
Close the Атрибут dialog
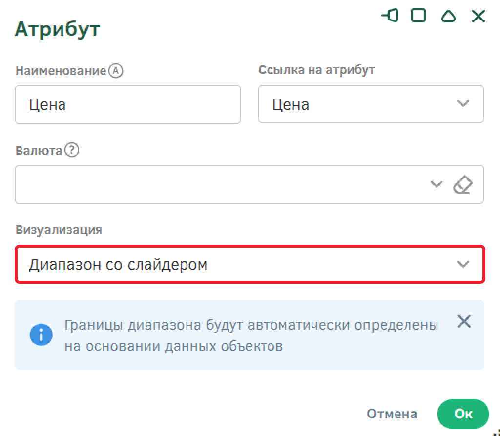[478, 16]
